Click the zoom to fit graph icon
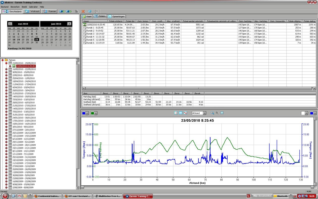This screenshot has width=318, height=199. click(x=222, y=113)
